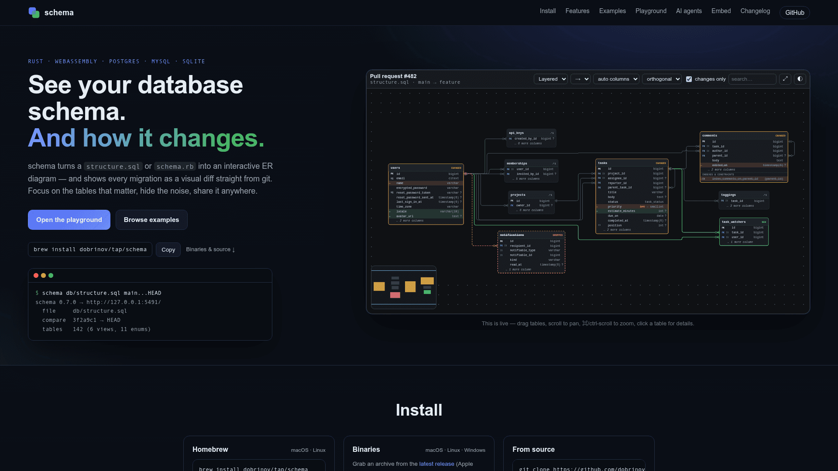This screenshot has width=838, height=471.
Task: Open the auto columns dropdown
Action: [x=616, y=79]
